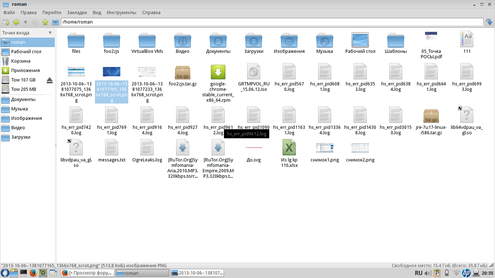
Task: Open the start menu on the taskbar
Action: click(5, 273)
